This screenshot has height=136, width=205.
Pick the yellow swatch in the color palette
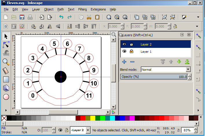(x=93, y=118)
